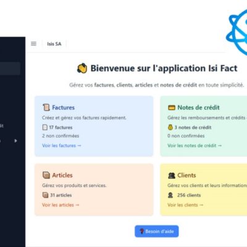Click the 31 articles box icon

[x=45, y=195]
